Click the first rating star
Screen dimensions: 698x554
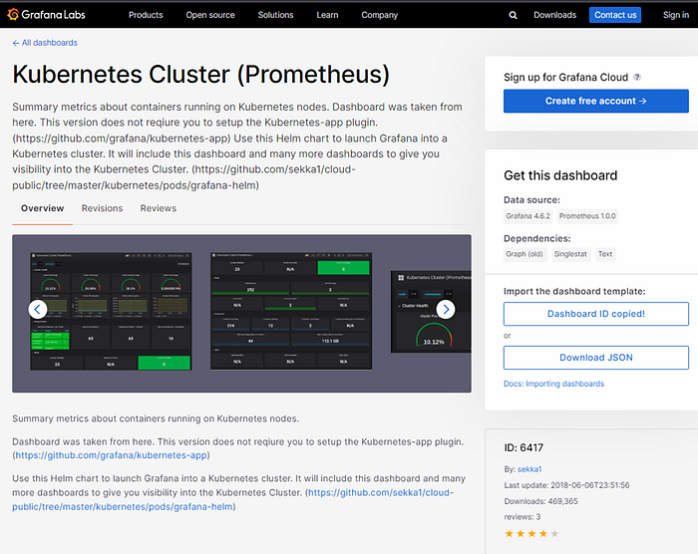509,533
